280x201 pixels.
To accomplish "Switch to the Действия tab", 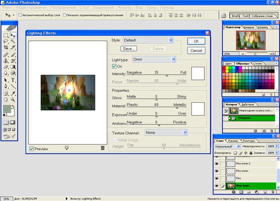I will pos(247,104).
